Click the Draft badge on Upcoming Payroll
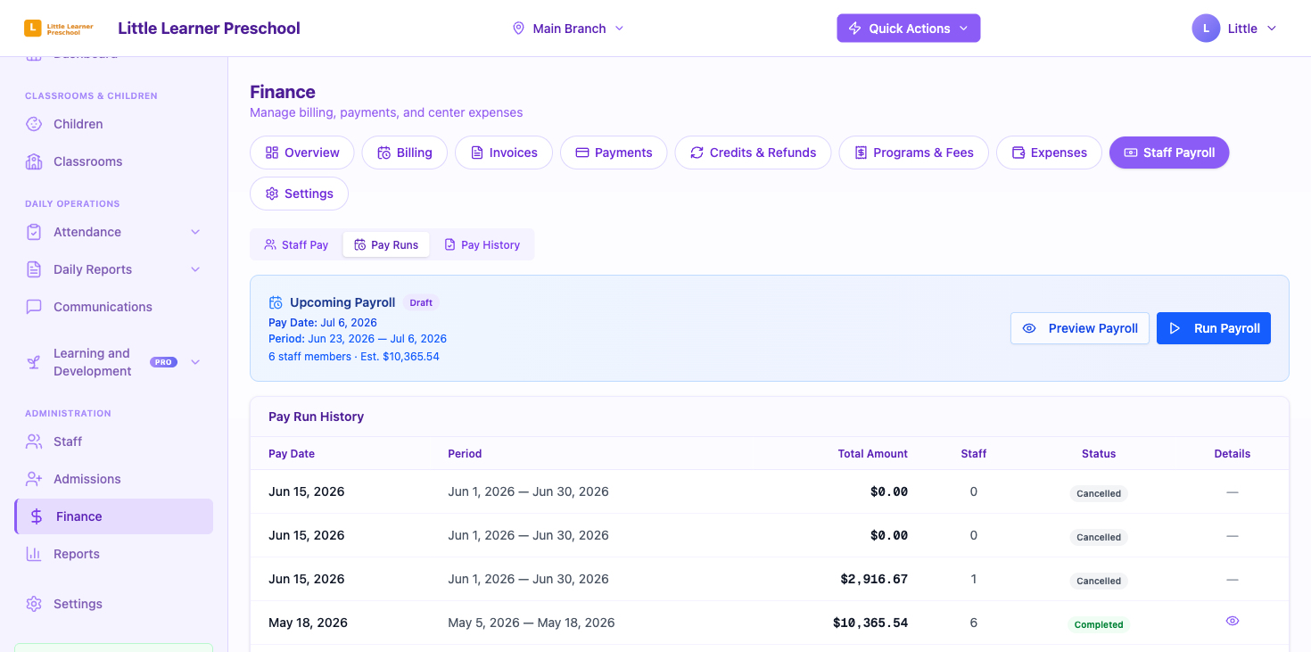The image size is (1311, 652). pyautogui.click(x=421, y=302)
